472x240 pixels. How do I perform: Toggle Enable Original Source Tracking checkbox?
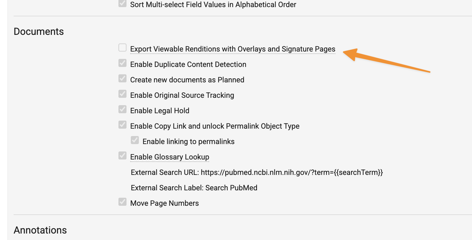coord(122,94)
